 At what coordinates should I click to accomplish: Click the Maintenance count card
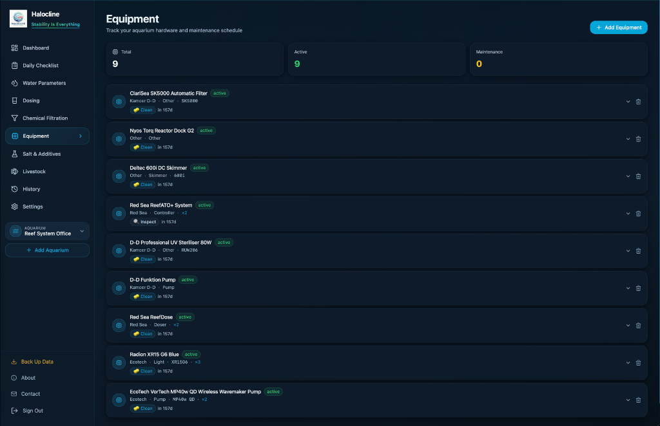coord(559,60)
